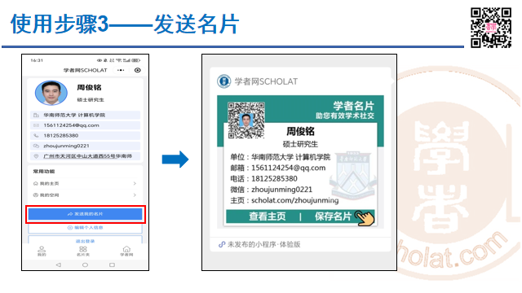Tap 主页：scholat.com/zhoujunming link
The image size is (522, 293).
click(x=285, y=200)
